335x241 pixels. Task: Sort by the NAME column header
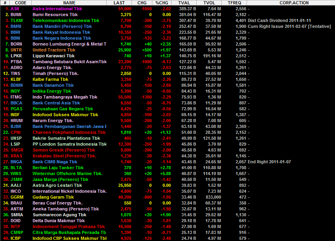69,3
